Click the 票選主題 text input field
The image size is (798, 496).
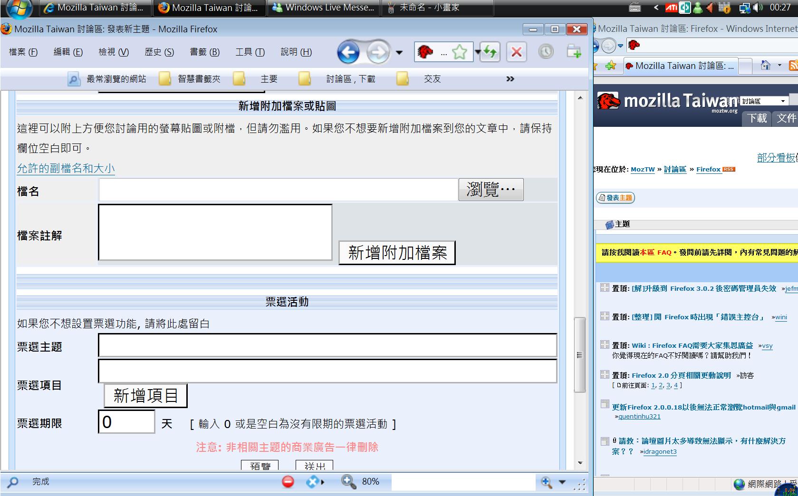[x=327, y=345]
